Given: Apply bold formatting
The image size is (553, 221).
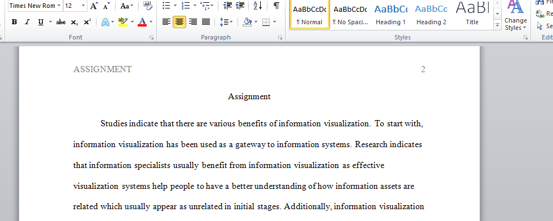Looking at the screenshot, I should pyautogui.click(x=15, y=22).
